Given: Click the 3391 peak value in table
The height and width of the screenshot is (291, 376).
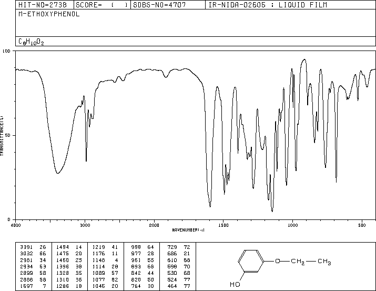Looking at the screenshot, I should click(x=26, y=247).
